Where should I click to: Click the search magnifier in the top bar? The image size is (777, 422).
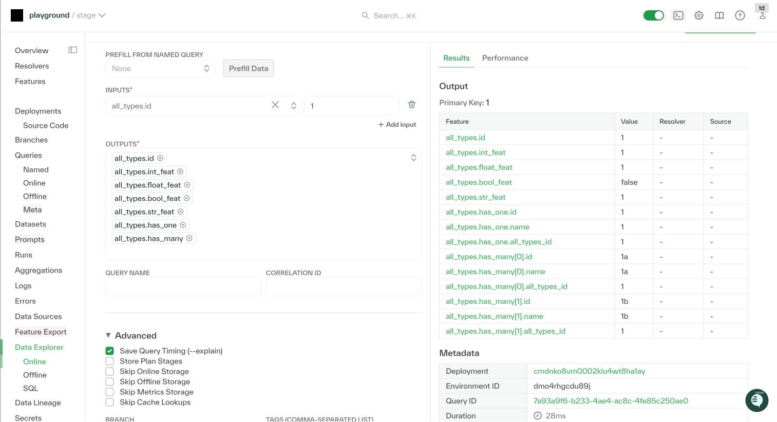pos(365,15)
